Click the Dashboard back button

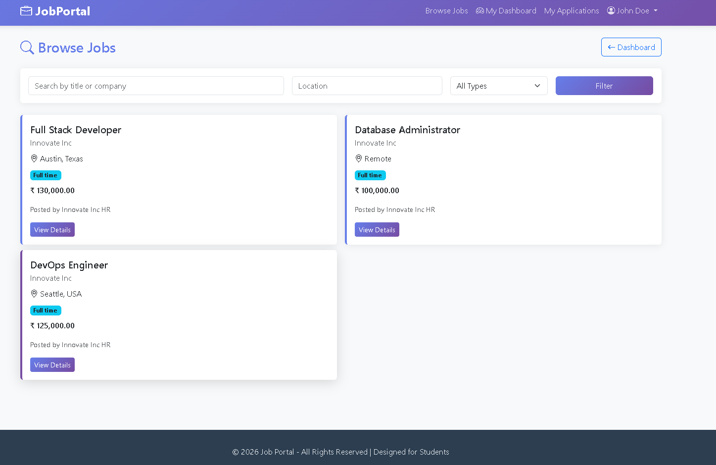(631, 47)
